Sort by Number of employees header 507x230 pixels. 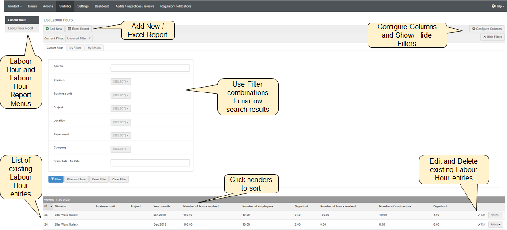257,206
